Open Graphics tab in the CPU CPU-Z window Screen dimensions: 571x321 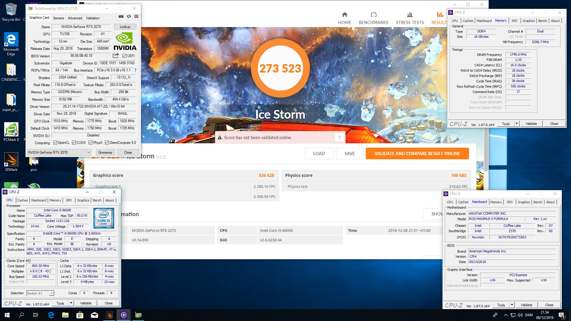click(83, 200)
